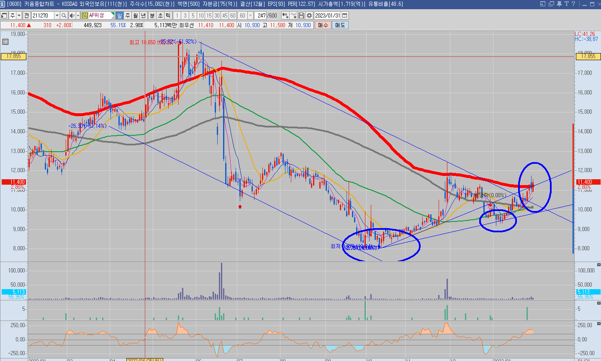The height and width of the screenshot is (361, 601).
Task: Click the red price range bar at right edge
Action: click(x=573, y=155)
